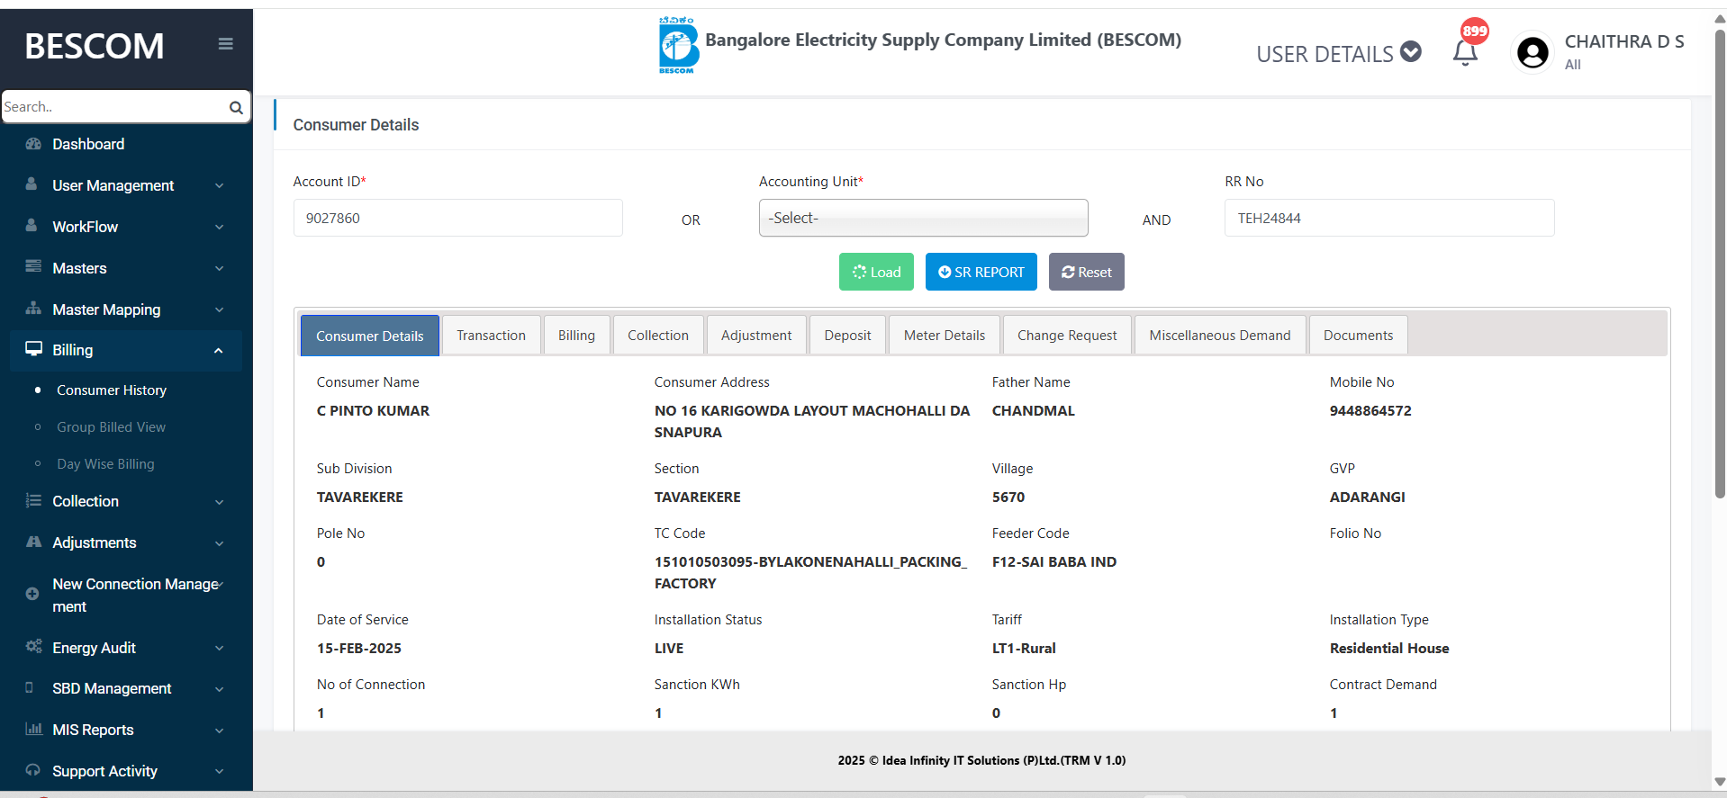
Task: Click the green Load button
Action: 876,272
